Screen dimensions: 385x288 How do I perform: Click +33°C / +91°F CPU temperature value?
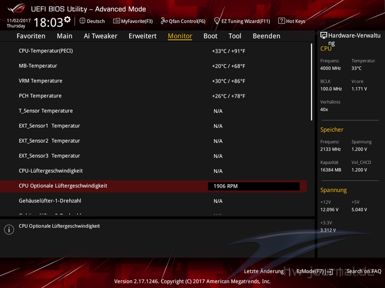229,51
